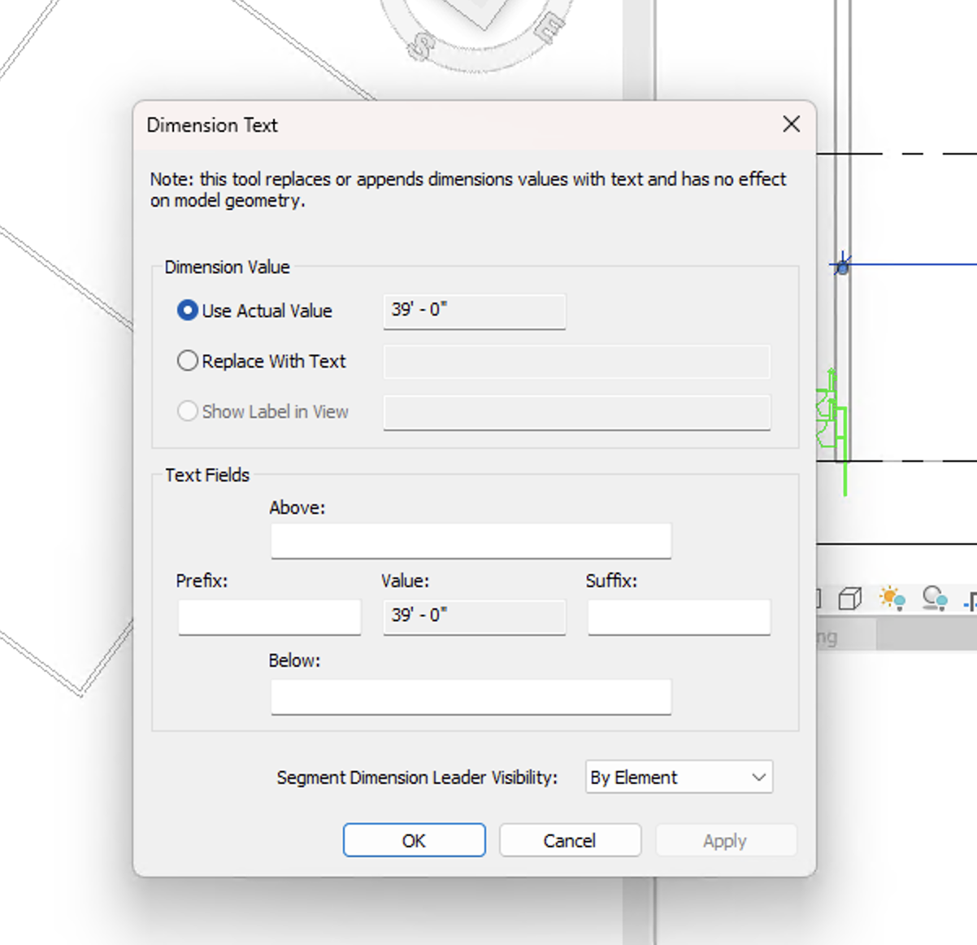Close the Dimension Text dialog with X
This screenshot has width=977, height=945.
click(790, 124)
